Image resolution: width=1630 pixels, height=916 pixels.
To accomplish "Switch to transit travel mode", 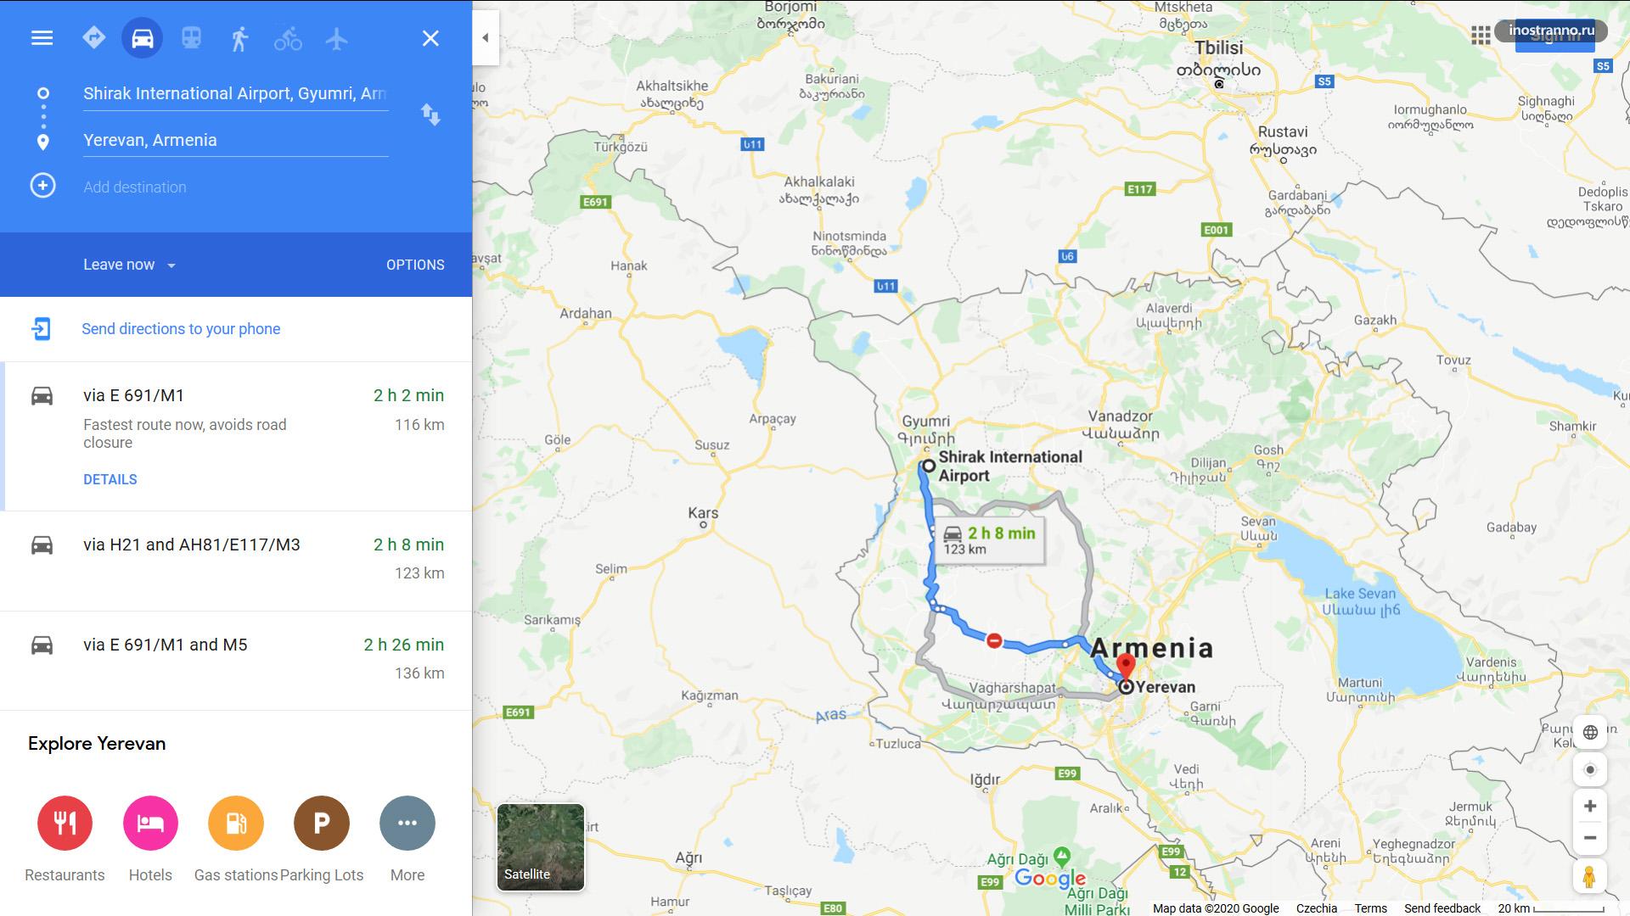I will (191, 38).
